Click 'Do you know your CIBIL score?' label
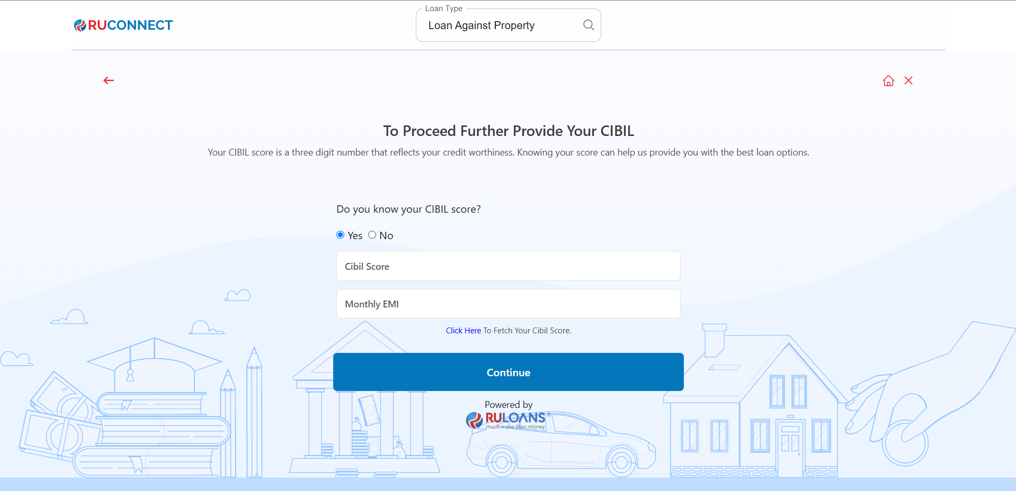 click(x=408, y=209)
